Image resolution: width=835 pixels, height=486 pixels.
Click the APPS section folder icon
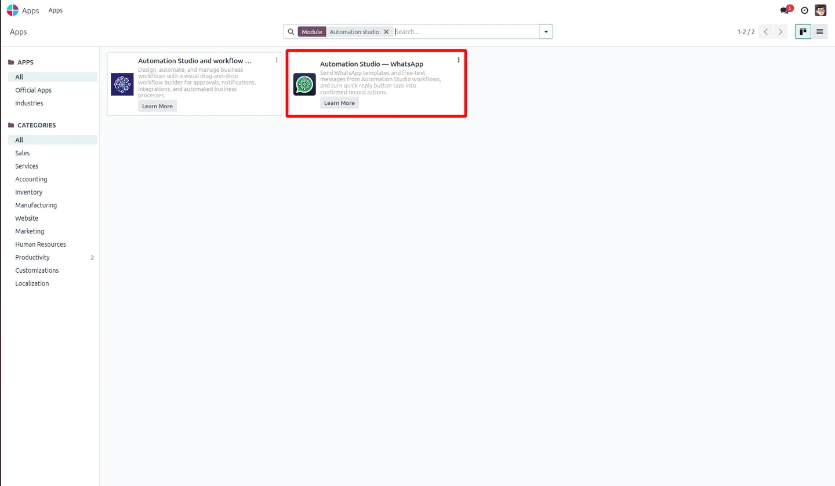(11, 63)
